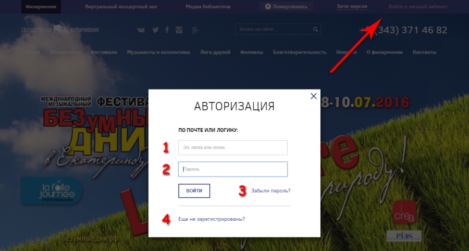Open the Забыли пароль? link
Viewport: 469px width, 251px height.
(270, 191)
